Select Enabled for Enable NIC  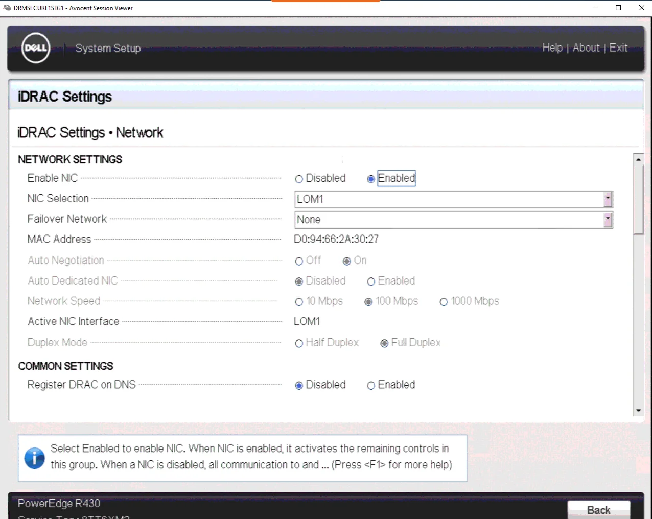(x=371, y=179)
